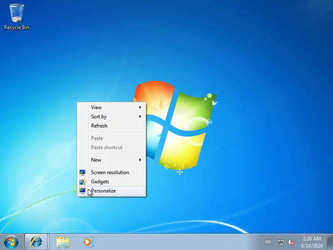
Task: Open Windows Explorer folder icon on taskbar
Action: click(63, 242)
